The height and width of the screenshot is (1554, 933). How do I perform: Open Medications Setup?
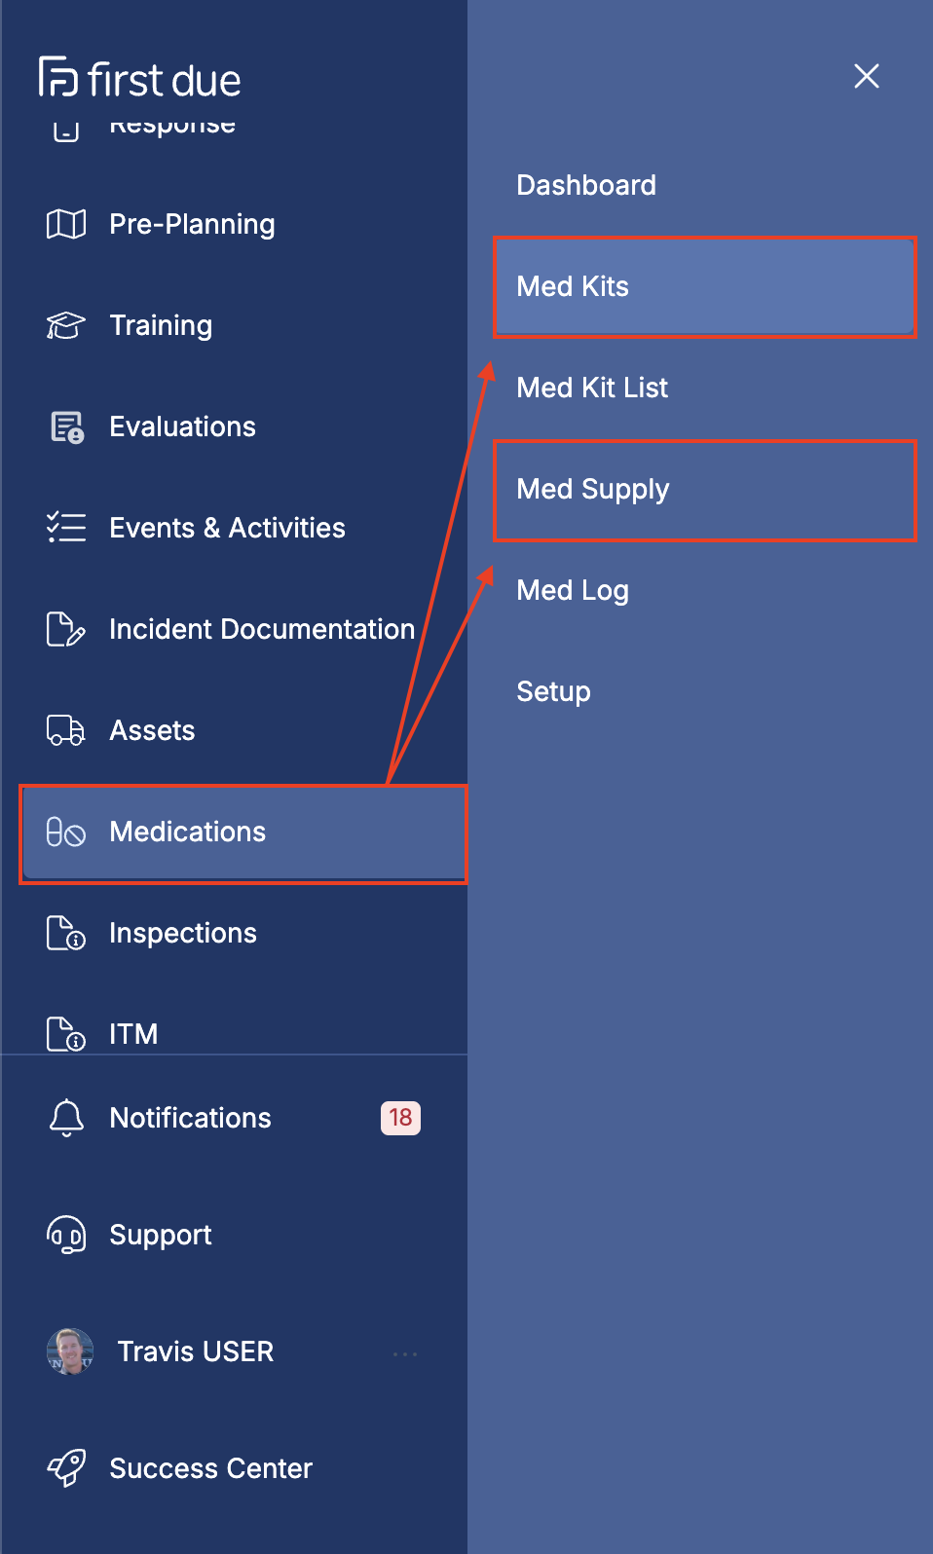[553, 691]
